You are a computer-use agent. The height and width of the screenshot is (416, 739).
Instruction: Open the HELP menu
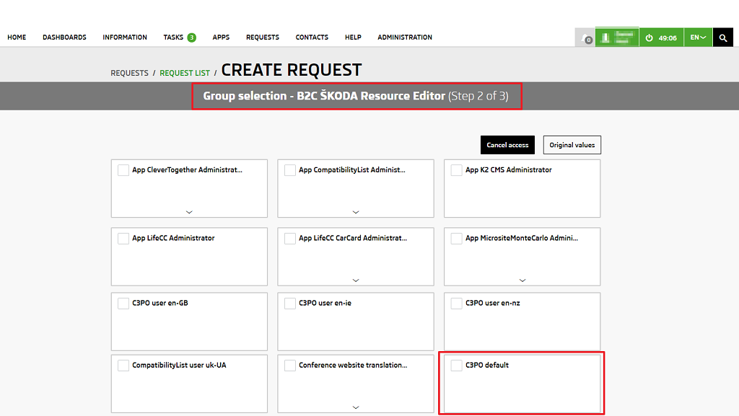[x=353, y=37]
